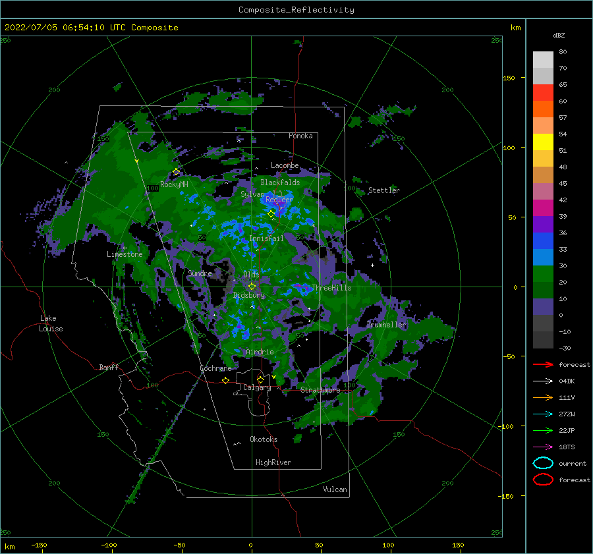Click the Limestone label
593x554 pixels.
[x=125, y=254]
